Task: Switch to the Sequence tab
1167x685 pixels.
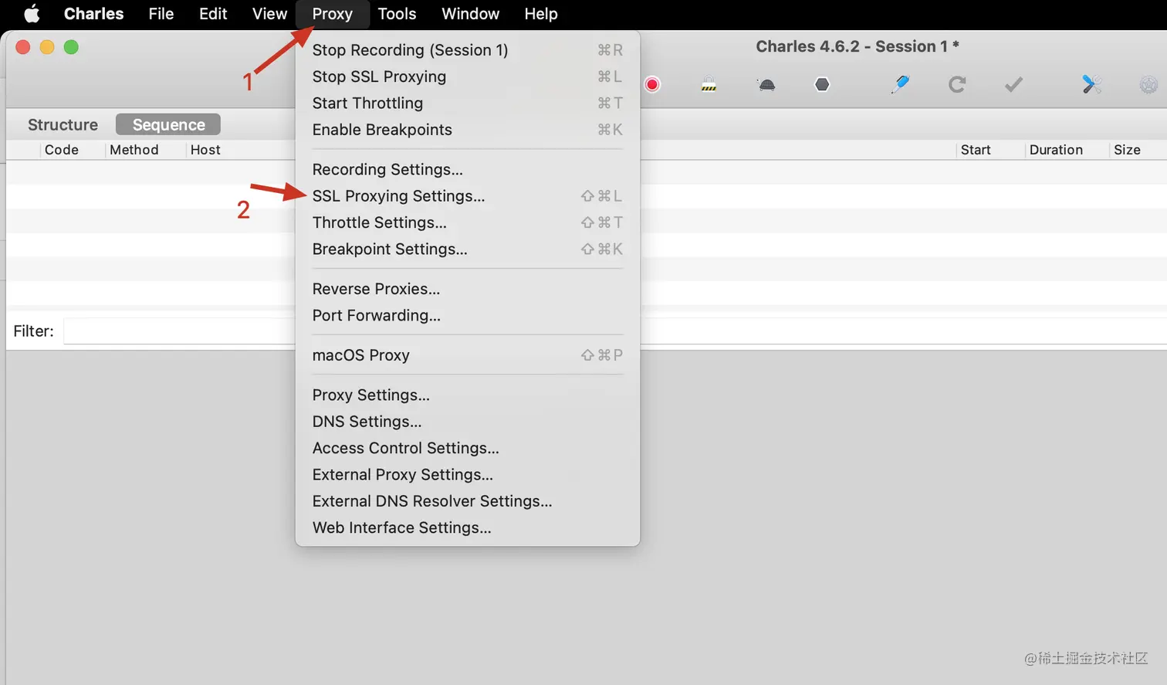Action: 168,124
